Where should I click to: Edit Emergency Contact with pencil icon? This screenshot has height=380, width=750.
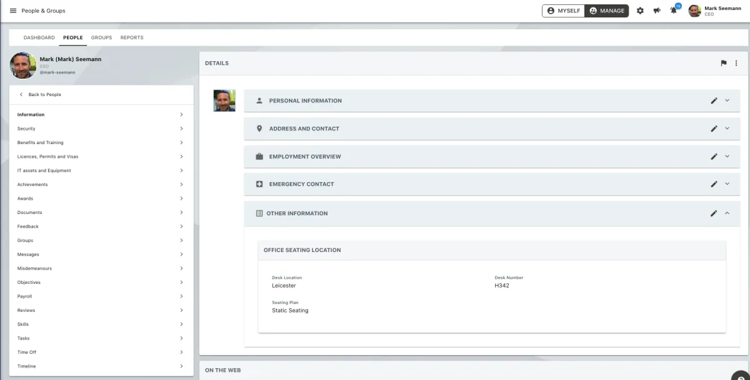pyautogui.click(x=714, y=184)
